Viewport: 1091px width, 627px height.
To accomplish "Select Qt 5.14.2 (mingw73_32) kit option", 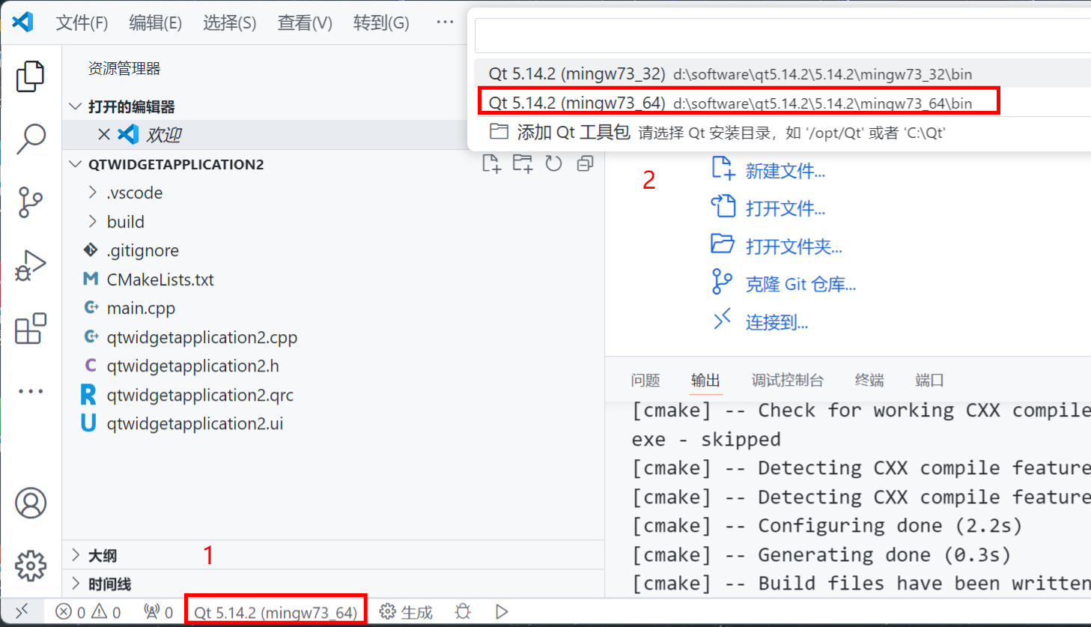I will [x=782, y=73].
